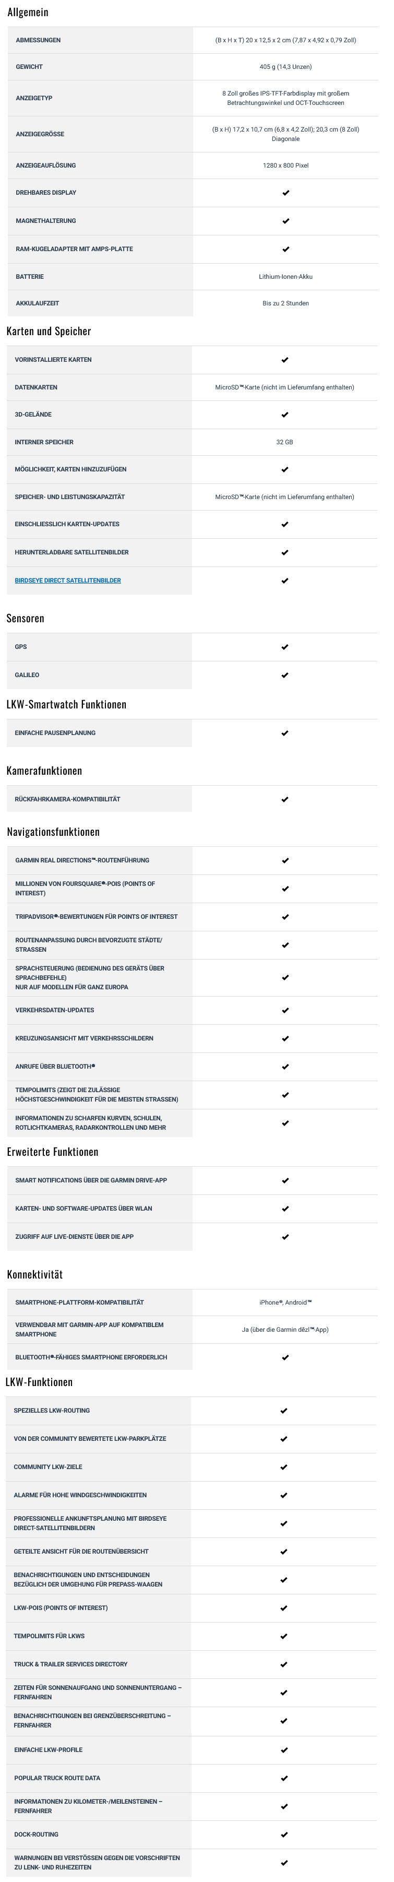This screenshot has width=394, height=1882.
Task: Select the Allgemein section heading
Action: point(28,13)
